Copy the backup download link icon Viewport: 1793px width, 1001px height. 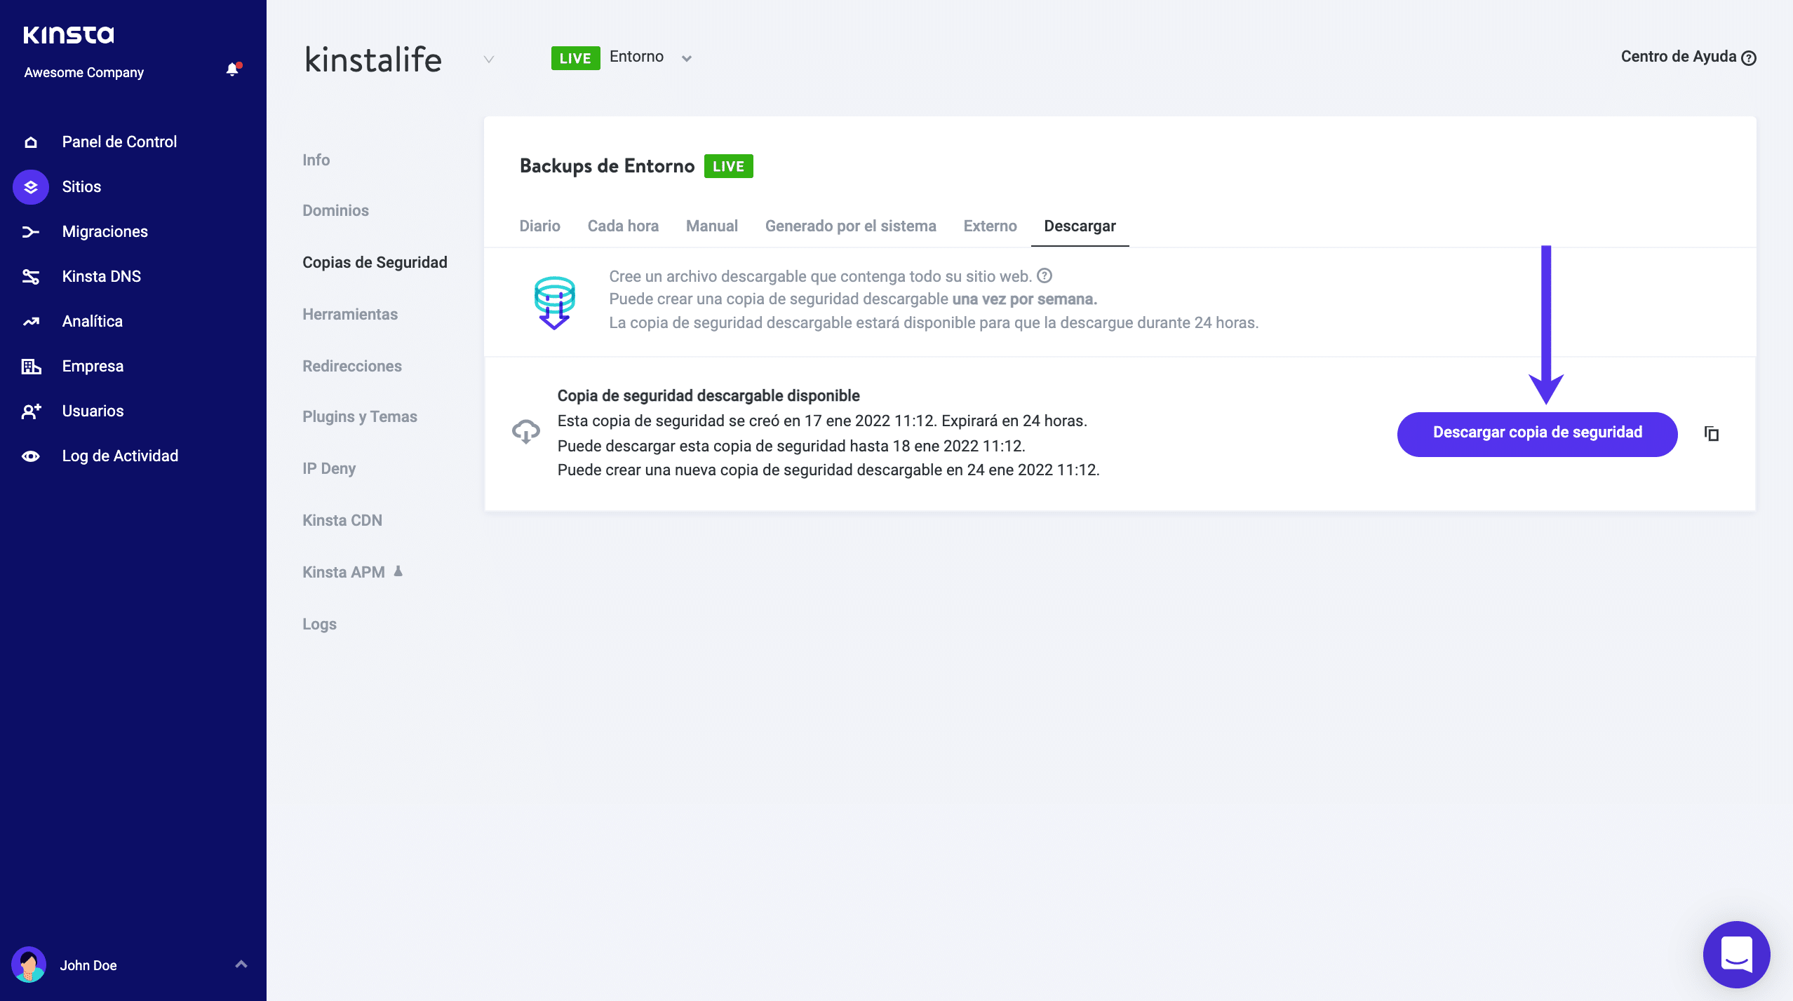coord(1712,434)
